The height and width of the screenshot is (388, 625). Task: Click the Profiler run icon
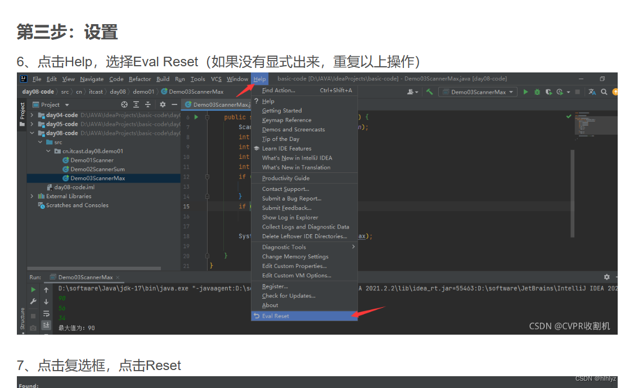click(560, 92)
